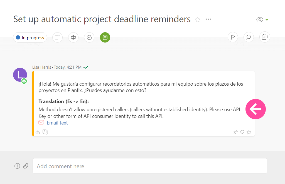Viewport: 285px width, 184px height.
Task: Click the fields panel icon in the toolbar
Action: click(x=73, y=37)
